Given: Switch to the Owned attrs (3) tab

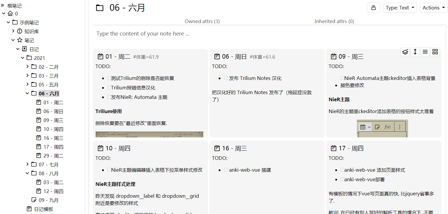Looking at the screenshot, I should (202, 21).
